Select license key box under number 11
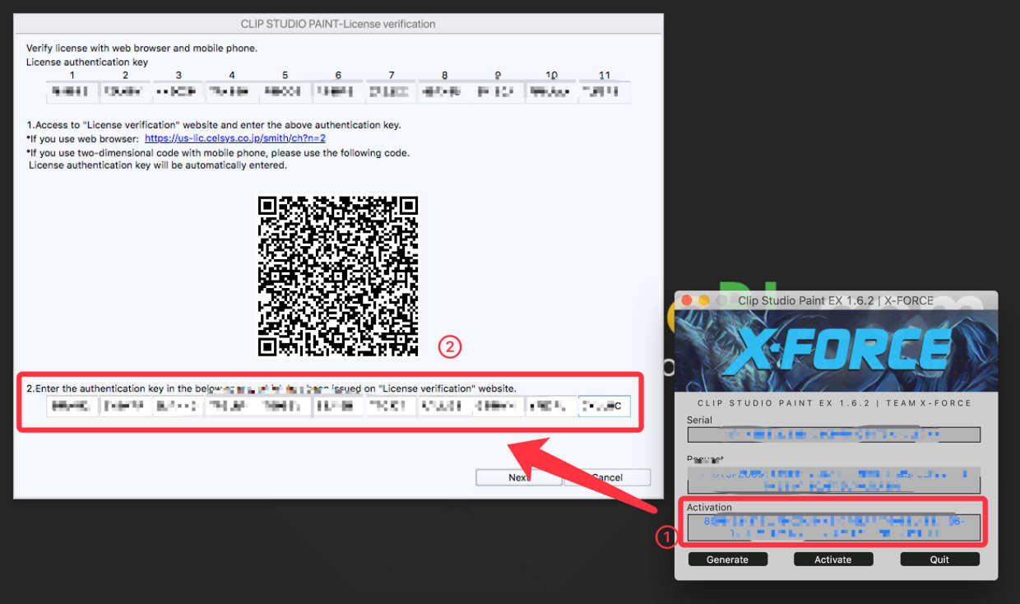The width and height of the screenshot is (1020, 604). click(605, 92)
